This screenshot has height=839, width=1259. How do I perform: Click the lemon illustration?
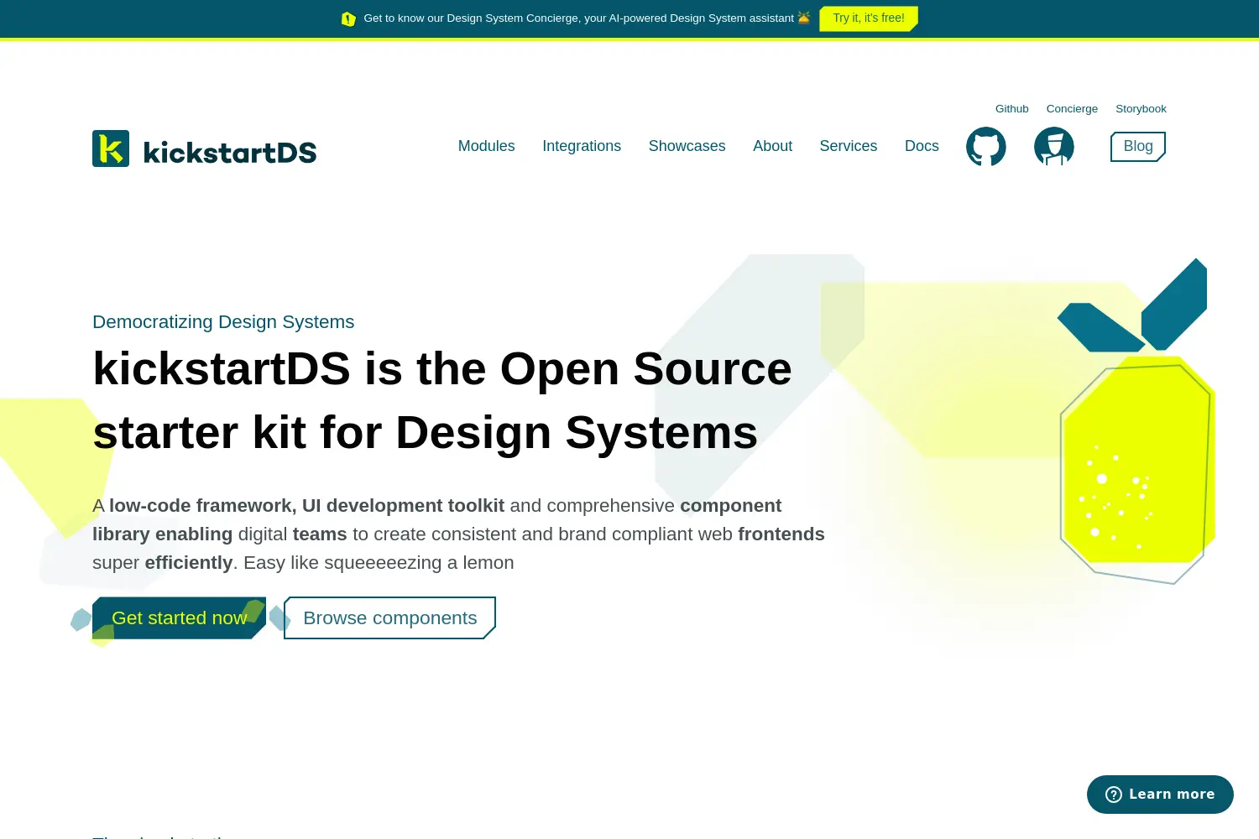(x=1136, y=421)
